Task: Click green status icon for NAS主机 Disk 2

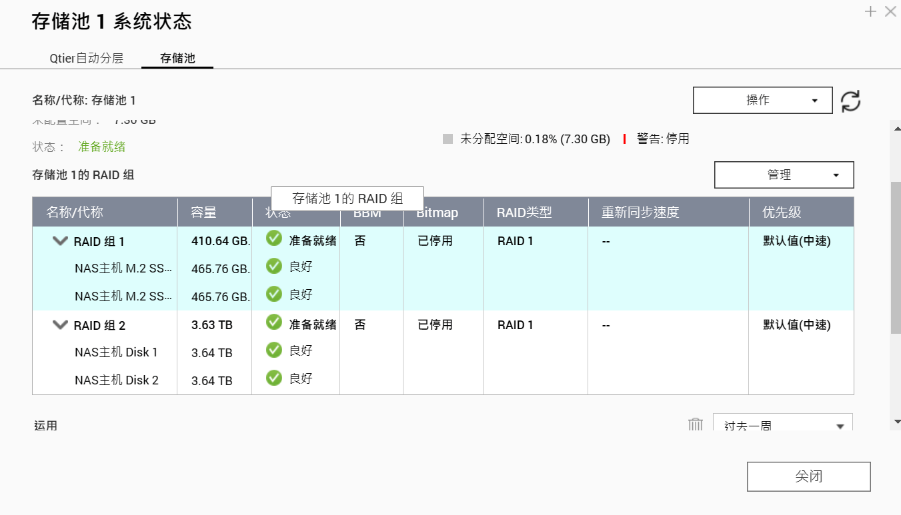Action: click(x=273, y=378)
